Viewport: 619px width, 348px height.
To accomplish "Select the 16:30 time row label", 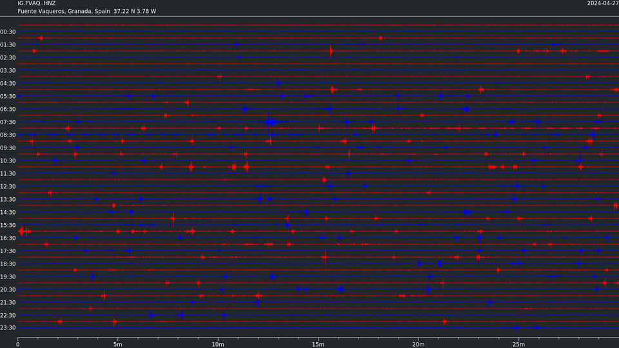I will tap(8, 238).
